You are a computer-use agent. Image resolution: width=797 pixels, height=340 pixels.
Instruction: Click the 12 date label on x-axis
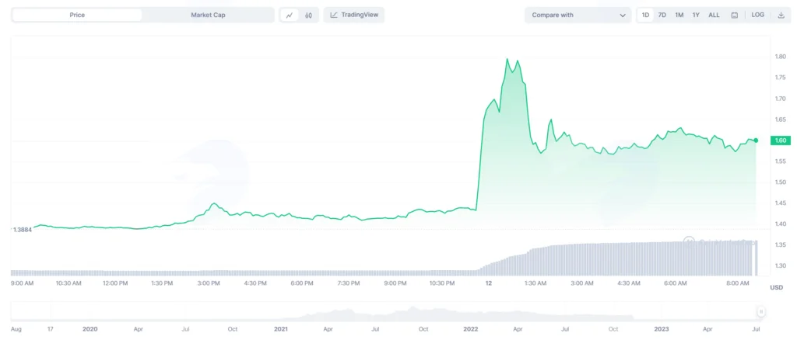click(x=489, y=283)
